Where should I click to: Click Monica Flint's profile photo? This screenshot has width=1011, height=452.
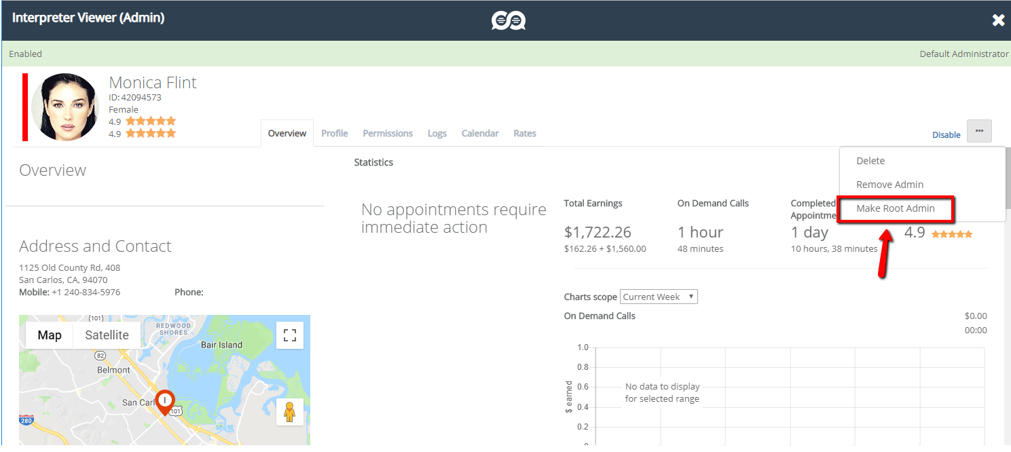click(65, 107)
